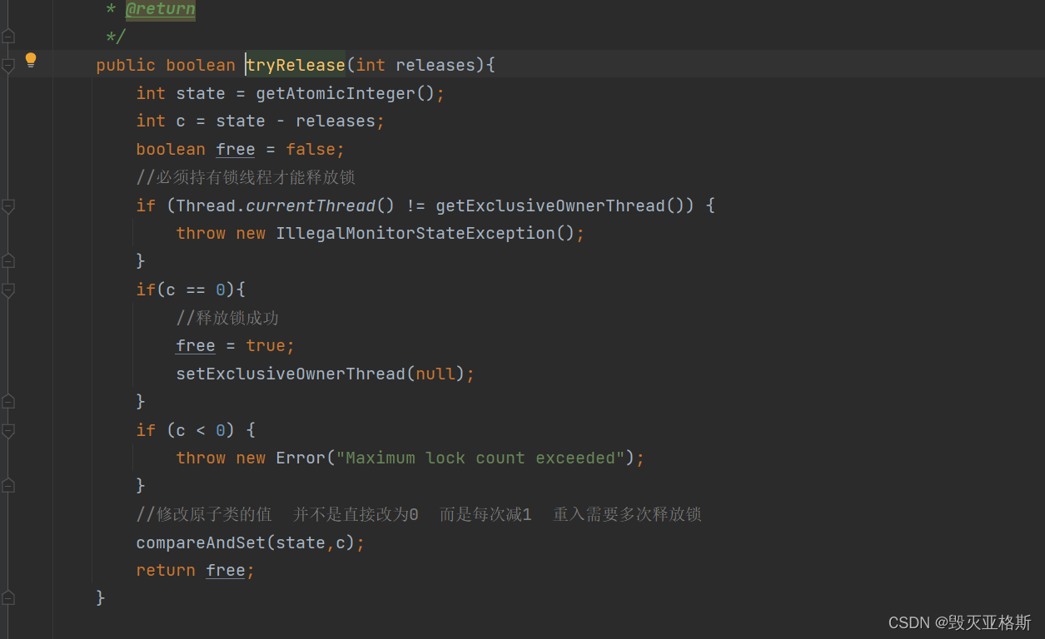Image resolution: width=1045 pixels, height=639 pixels.
Task: Click the 'null' argument
Action: pos(435,374)
